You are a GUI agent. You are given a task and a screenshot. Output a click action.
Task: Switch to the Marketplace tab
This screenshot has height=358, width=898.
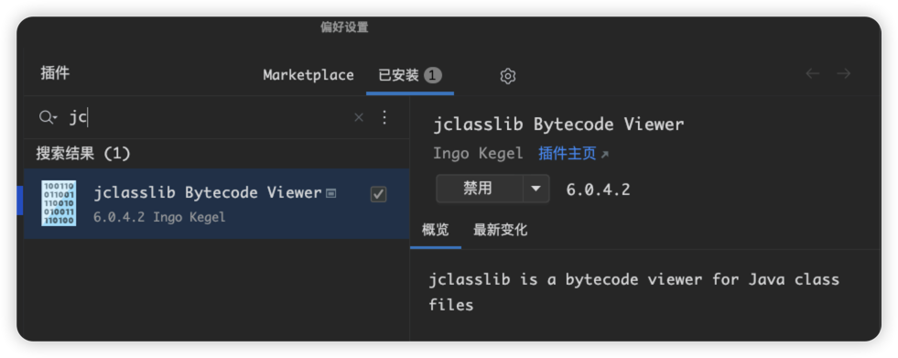tap(308, 75)
